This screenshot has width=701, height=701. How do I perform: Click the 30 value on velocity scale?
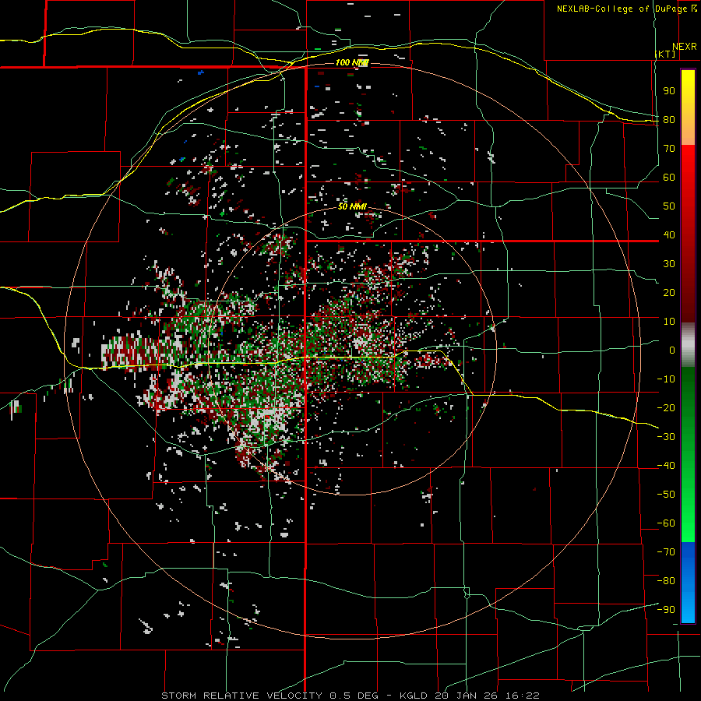[669, 264]
